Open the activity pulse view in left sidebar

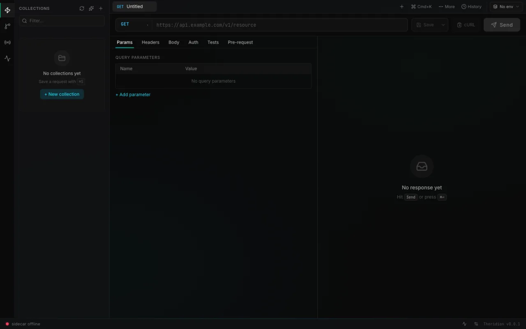coord(7,58)
